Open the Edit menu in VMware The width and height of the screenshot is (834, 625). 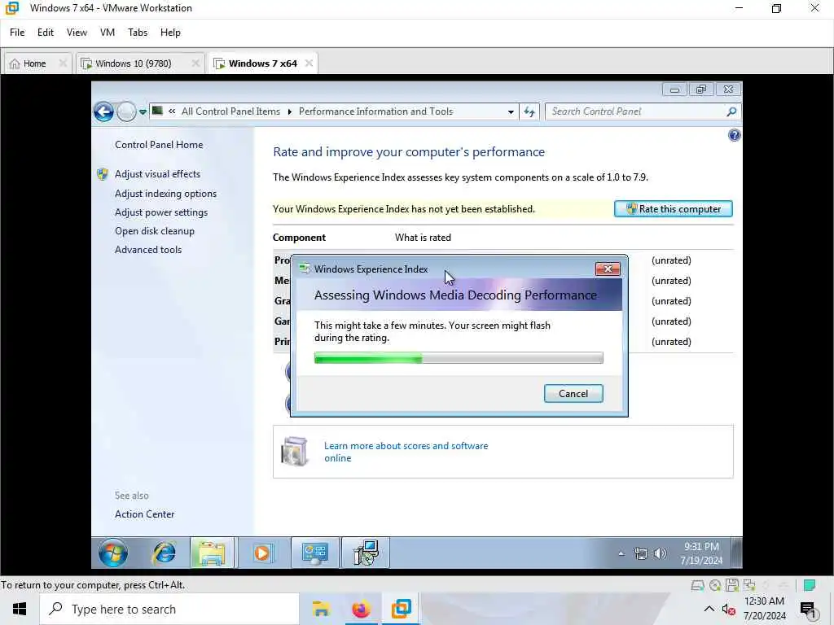tap(46, 33)
